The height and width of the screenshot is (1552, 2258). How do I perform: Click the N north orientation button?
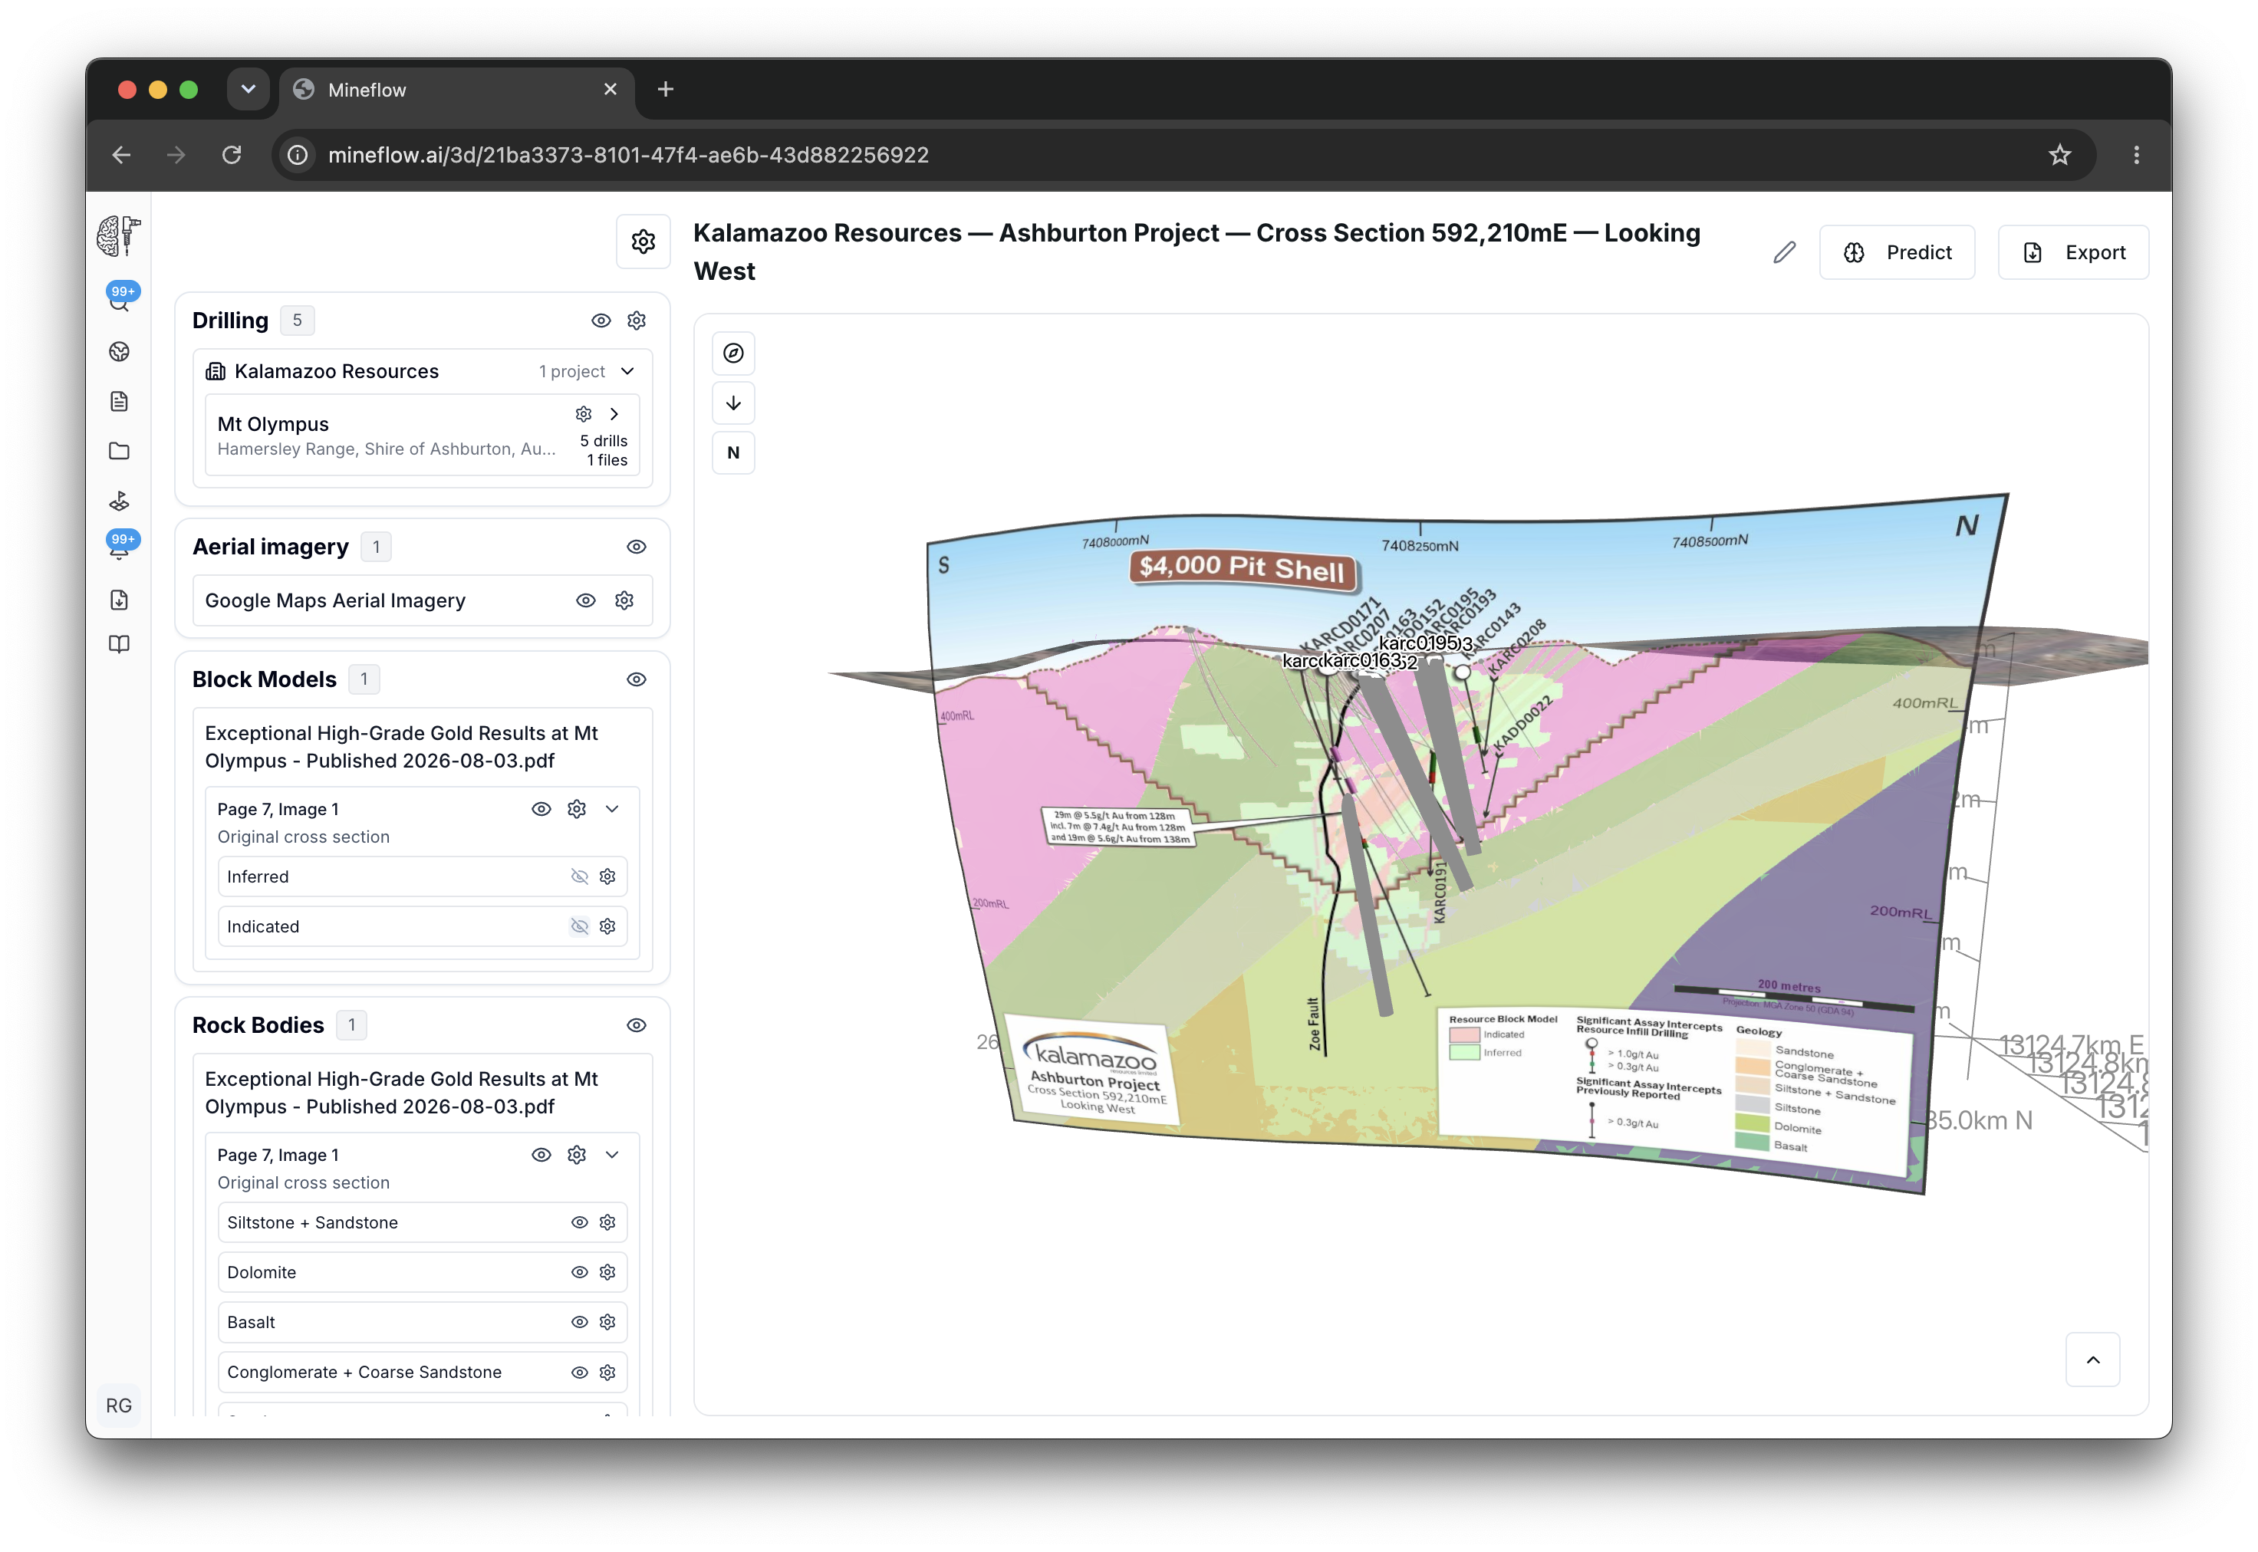(x=733, y=452)
